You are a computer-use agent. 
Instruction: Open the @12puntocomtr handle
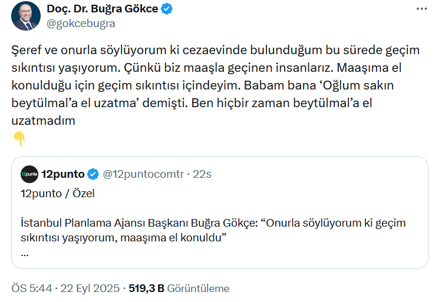[x=144, y=174]
